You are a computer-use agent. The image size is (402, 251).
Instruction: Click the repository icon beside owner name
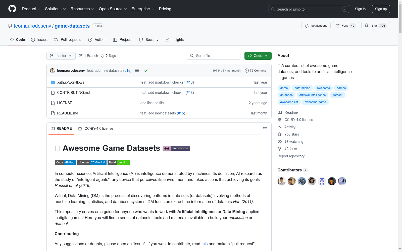pyautogui.click(x=10, y=26)
